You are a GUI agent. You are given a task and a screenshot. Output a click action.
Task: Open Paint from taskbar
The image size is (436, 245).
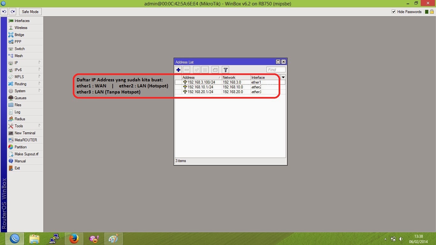click(x=113, y=239)
